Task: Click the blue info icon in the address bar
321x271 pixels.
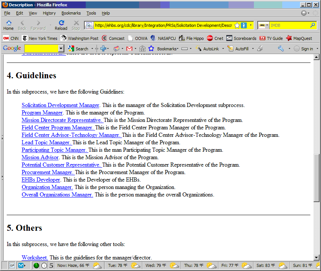Action: pos(243,25)
